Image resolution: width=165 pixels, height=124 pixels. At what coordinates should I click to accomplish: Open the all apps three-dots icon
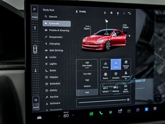click(x=129, y=111)
